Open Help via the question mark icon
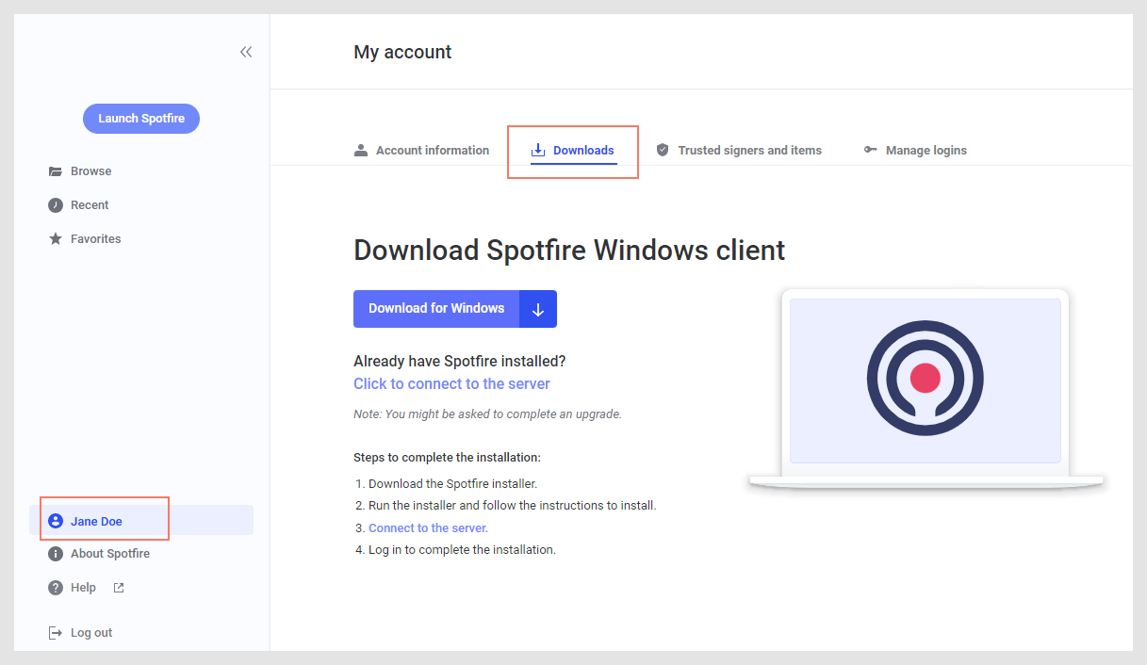Screen dimensions: 1147x665 tap(56, 587)
